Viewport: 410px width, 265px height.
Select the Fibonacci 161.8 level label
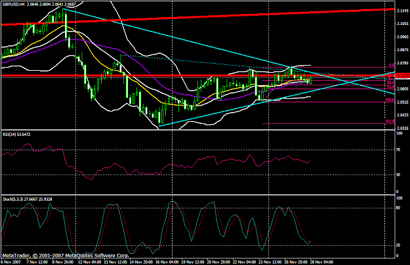click(x=390, y=121)
